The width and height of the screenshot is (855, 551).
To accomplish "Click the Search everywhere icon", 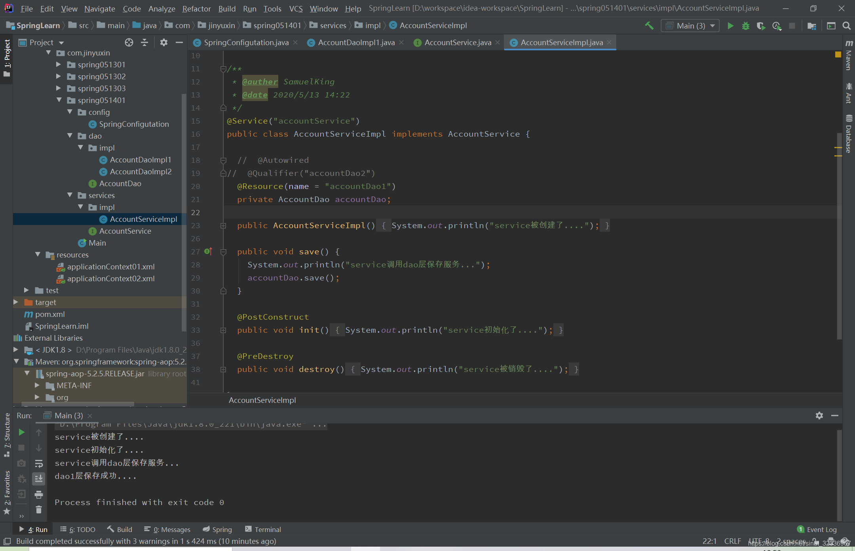I will [845, 26].
